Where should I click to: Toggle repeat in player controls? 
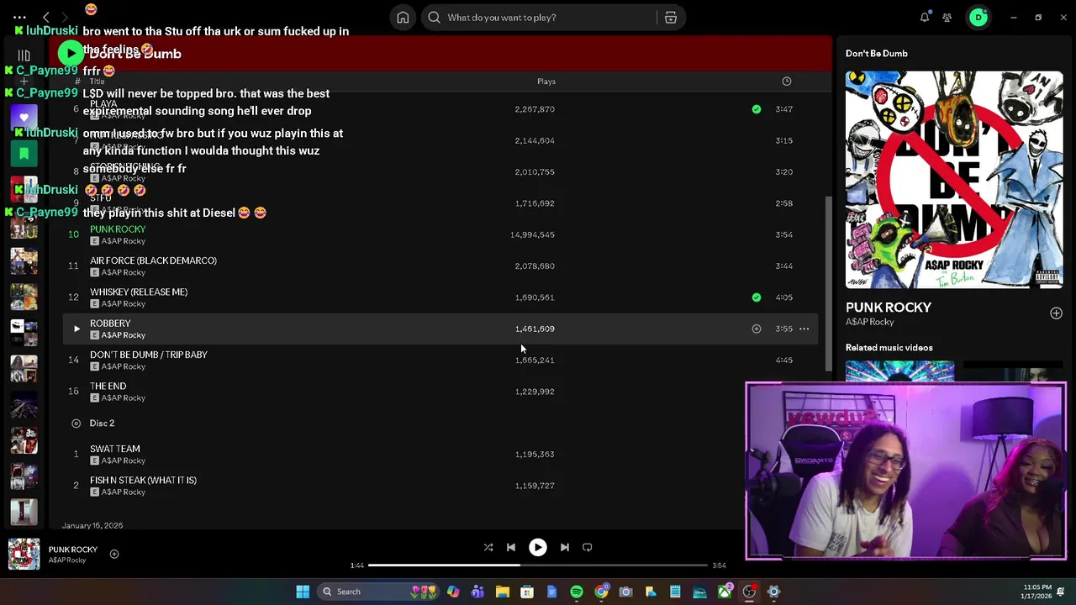pos(588,547)
